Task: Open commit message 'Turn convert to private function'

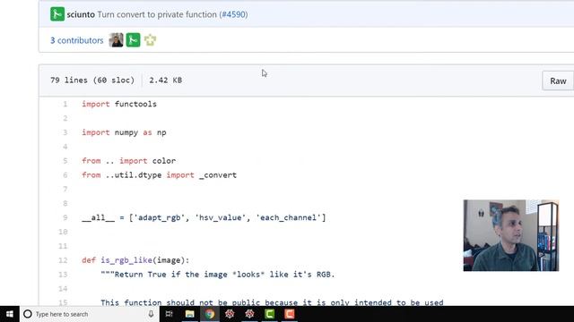Action: [x=157, y=14]
